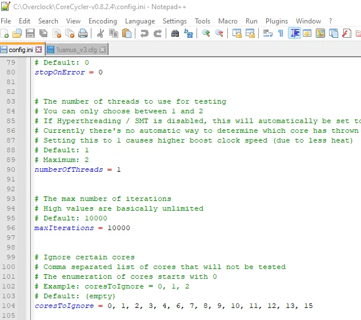This screenshot has width=361, height=320.
Task: Open the Replace icon in toolbar
Action: pos(188,33)
